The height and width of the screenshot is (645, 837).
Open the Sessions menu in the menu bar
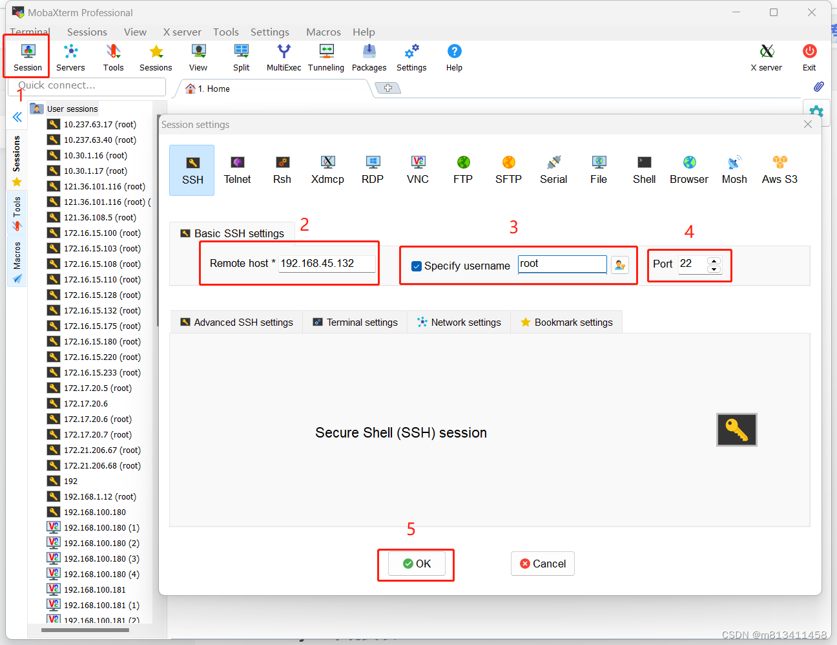[87, 32]
